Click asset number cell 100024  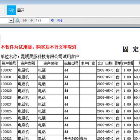9,125
